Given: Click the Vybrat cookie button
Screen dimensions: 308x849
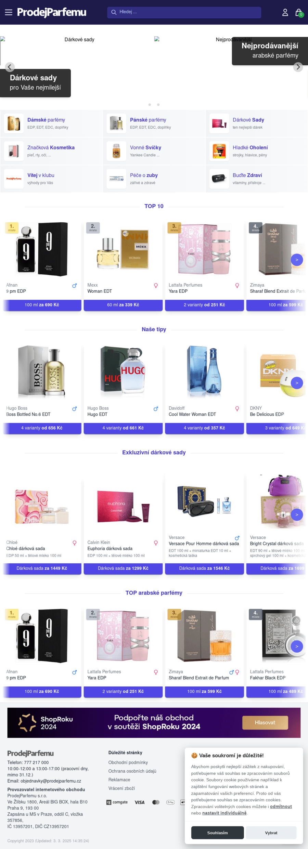Looking at the screenshot, I should (271, 833).
